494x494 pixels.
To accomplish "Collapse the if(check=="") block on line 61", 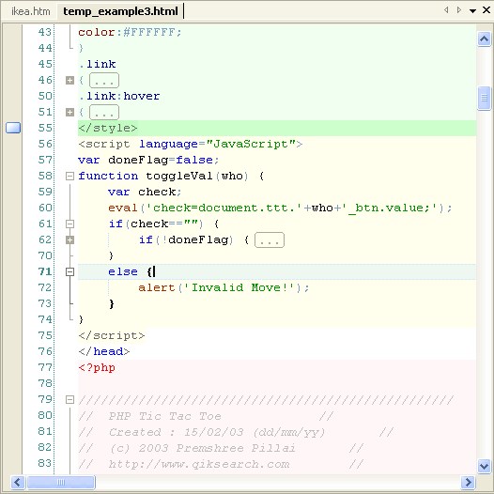I will (x=69, y=224).
